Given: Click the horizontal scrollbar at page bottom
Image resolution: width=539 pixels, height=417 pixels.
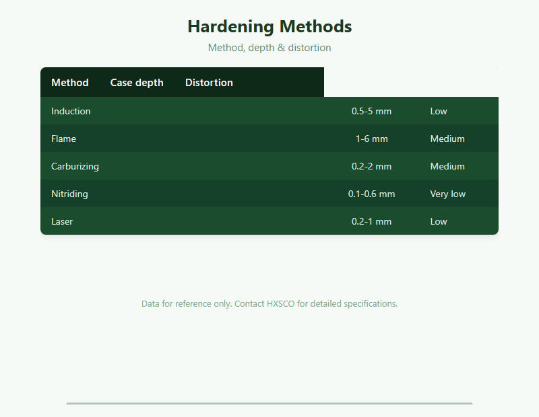Looking at the screenshot, I should pos(269,404).
